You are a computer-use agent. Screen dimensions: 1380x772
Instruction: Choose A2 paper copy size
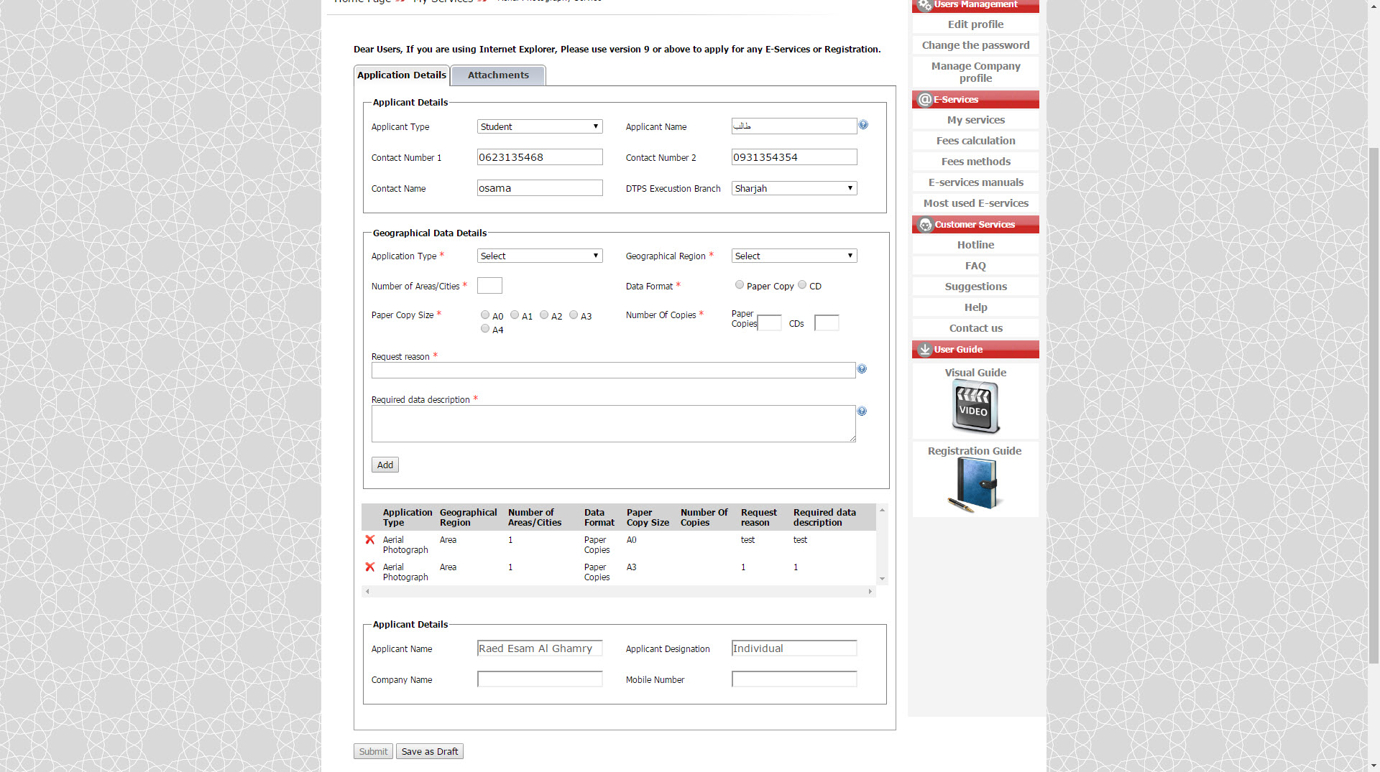pyautogui.click(x=544, y=315)
